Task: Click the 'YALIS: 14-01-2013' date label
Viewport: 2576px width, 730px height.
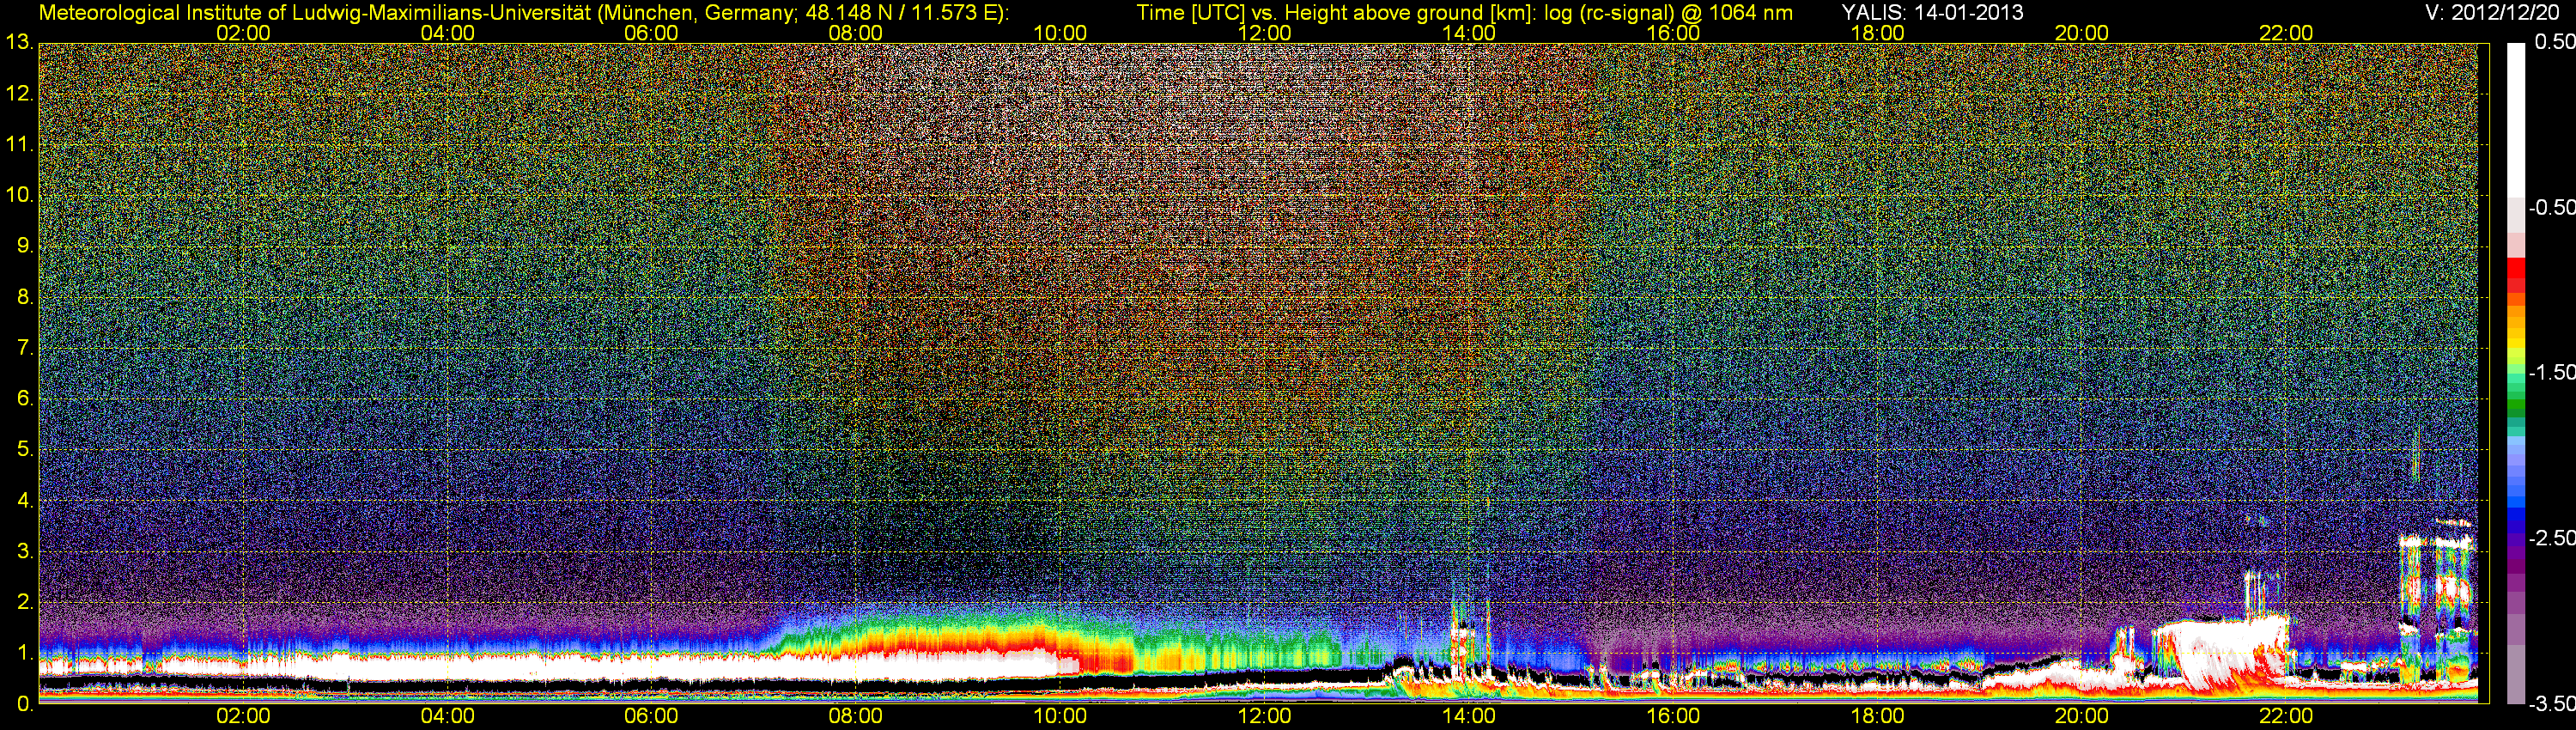Action: coord(1932,12)
